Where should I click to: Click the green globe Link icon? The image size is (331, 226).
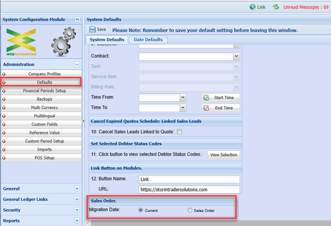[253, 7]
